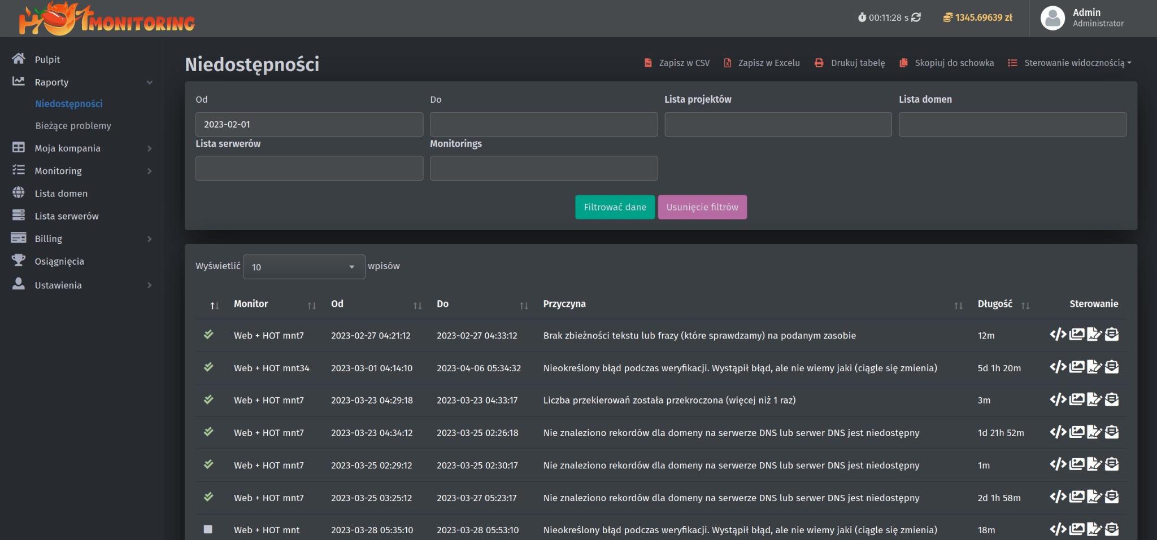The height and width of the screenshot is (540, 1157).
Task: Click the gold coins balance icon
Action: coord(947,17)
